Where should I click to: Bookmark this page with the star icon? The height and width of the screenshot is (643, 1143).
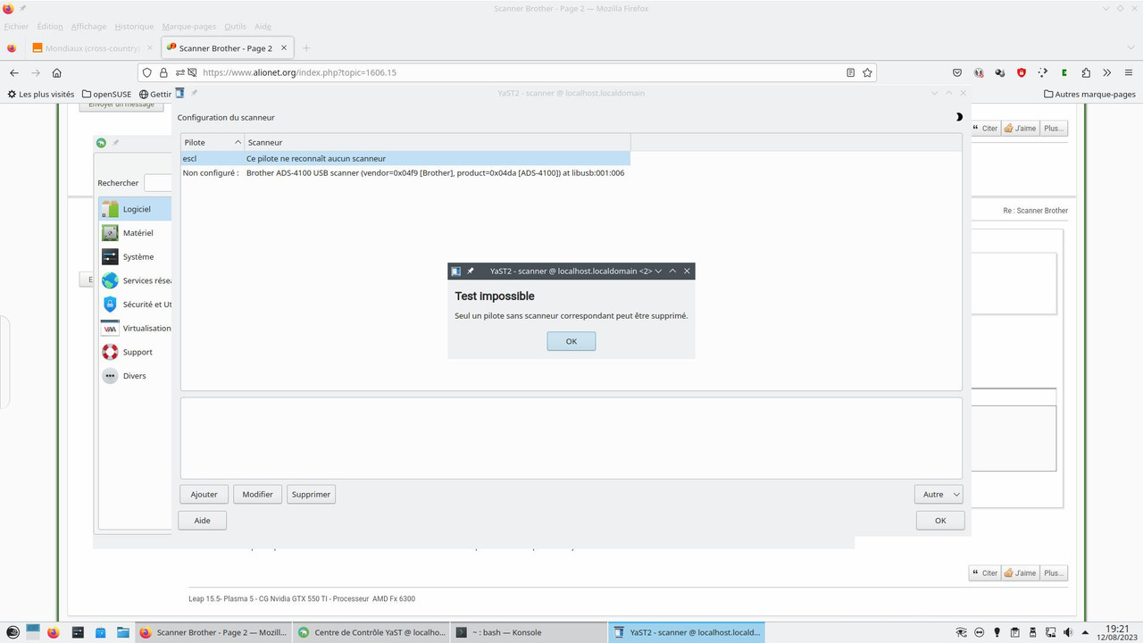[x=866, y=72]
